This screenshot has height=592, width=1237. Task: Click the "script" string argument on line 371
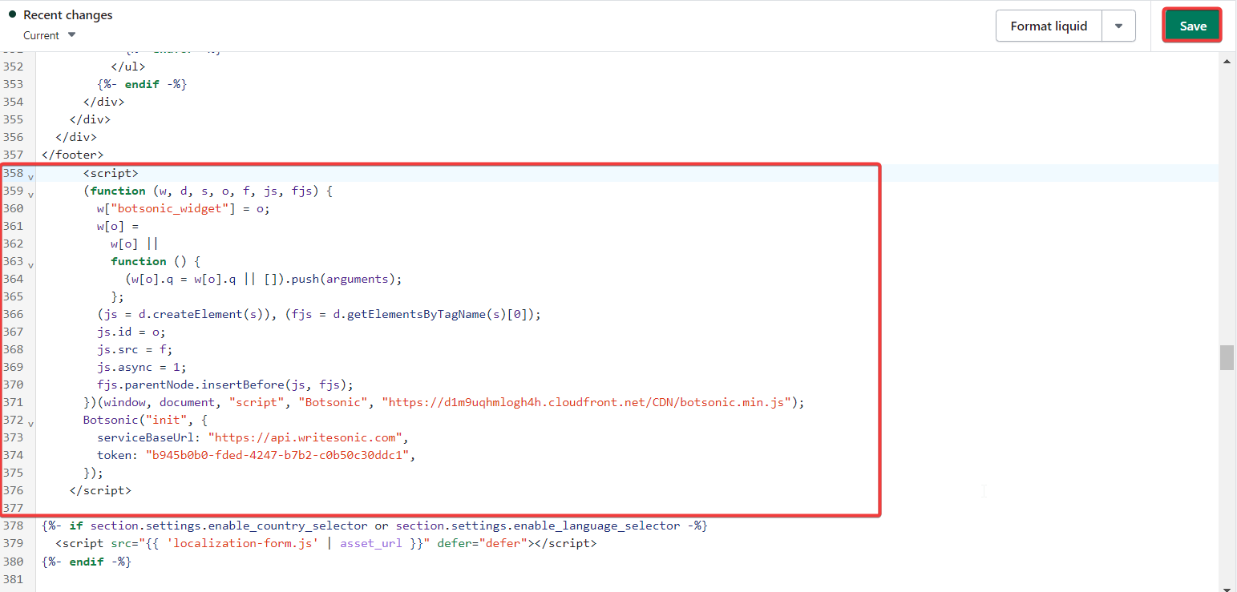(257, 402)
